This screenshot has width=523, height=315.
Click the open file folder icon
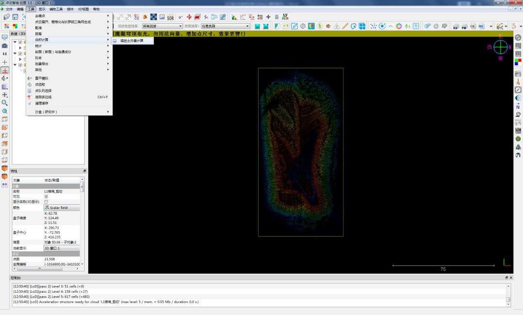point(7,16)
